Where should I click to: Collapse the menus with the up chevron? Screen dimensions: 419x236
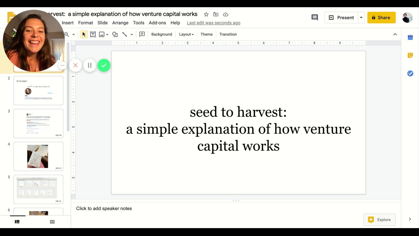[395, 34]
